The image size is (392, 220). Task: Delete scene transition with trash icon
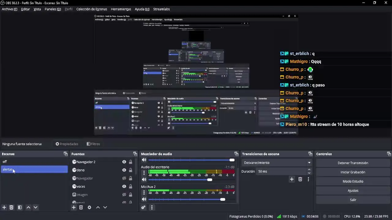(300, 179)
